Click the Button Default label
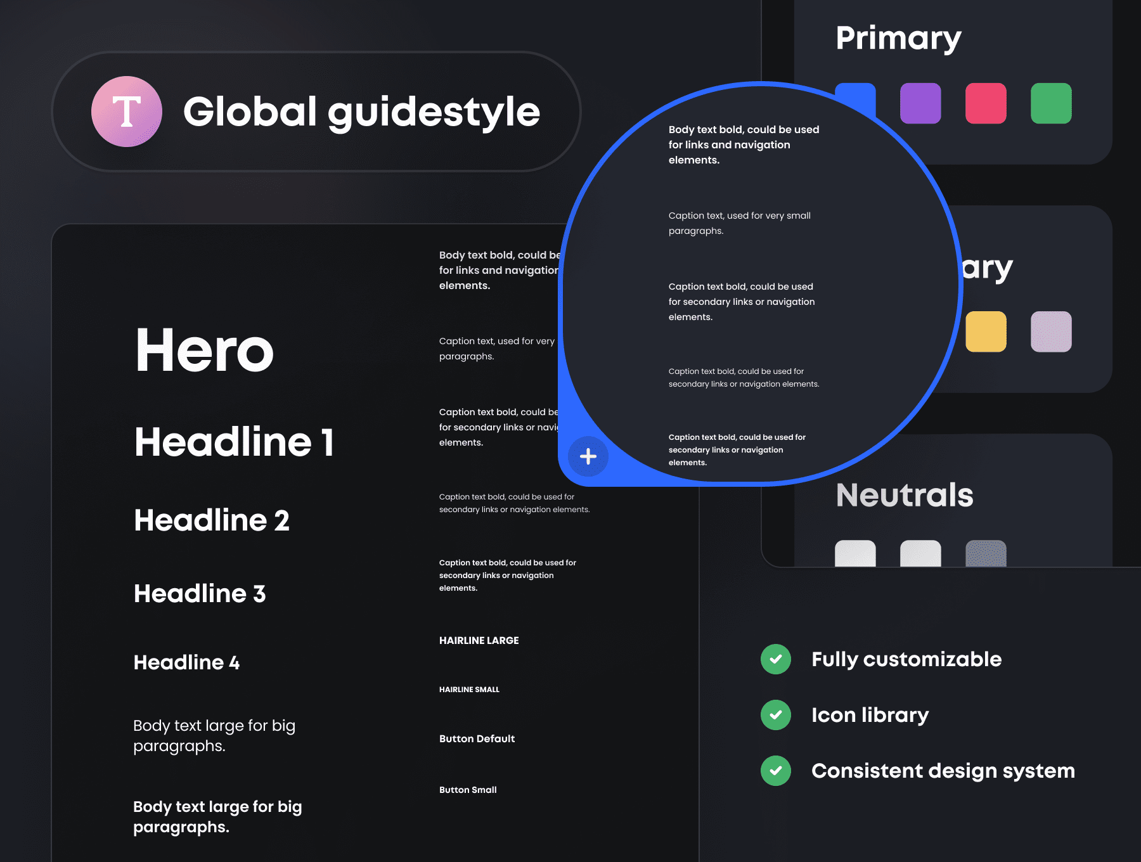1141x862 pixels. click(477, 739)
